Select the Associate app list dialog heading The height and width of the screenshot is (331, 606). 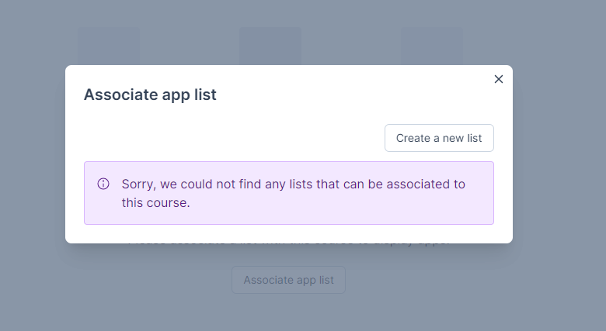tap(150, 95)
